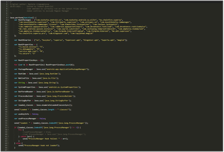Screen dimensions: 224x152
Task: Click the "com.devadvance.rootcloakplus" string
Action: pos(131,27)
